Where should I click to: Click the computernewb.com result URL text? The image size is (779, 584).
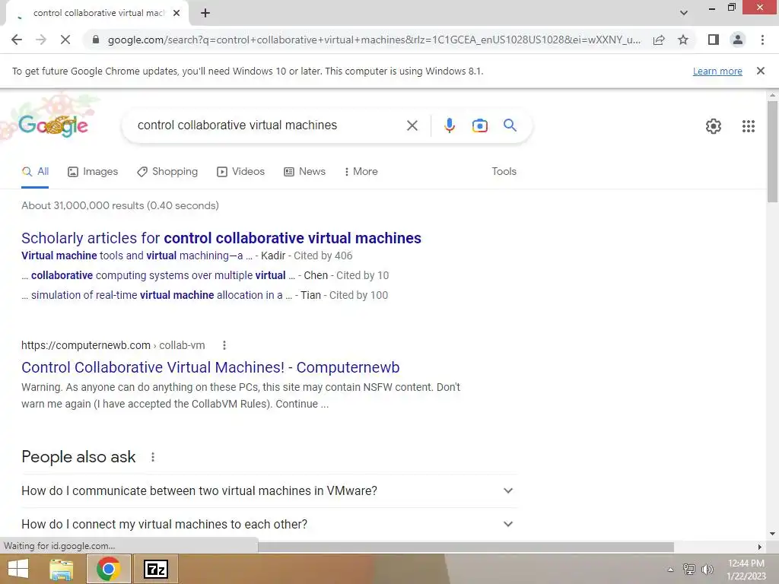click(x=113, y=345)
